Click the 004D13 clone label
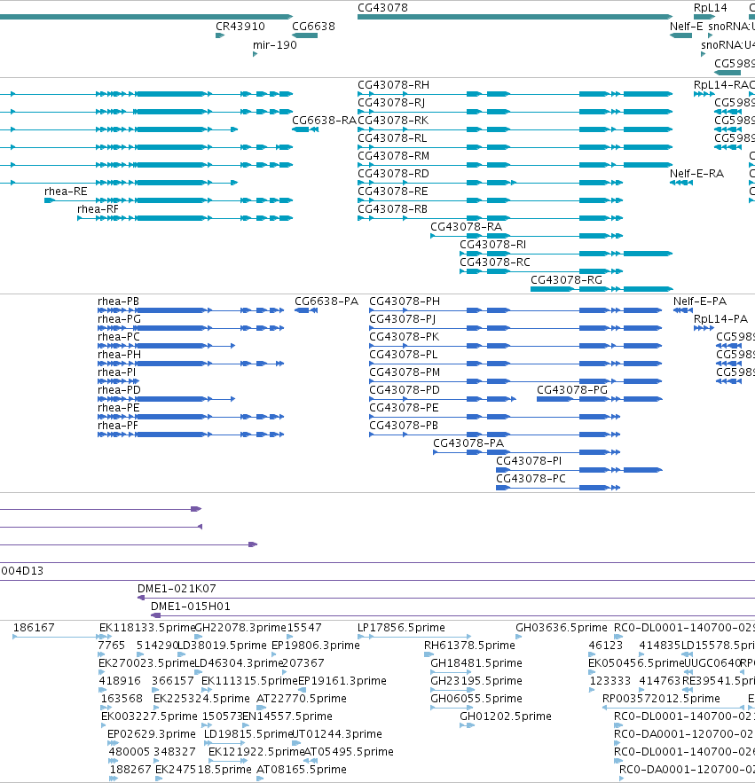The width and height of the screenshot is (755, 783). (22, 570)
